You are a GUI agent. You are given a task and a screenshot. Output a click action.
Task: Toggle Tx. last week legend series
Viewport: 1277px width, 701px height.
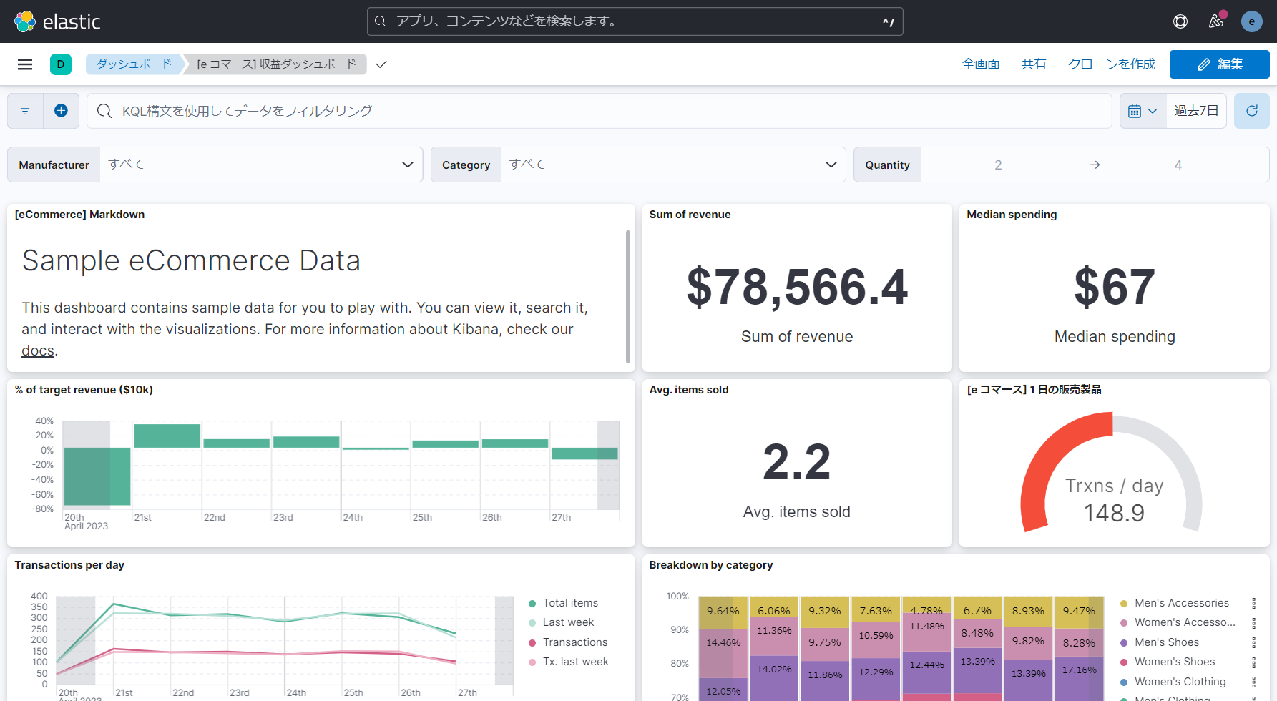coord(575,662)
